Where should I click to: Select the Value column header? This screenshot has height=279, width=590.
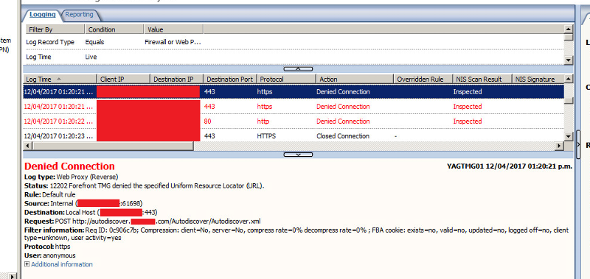(x=173, y=29)
